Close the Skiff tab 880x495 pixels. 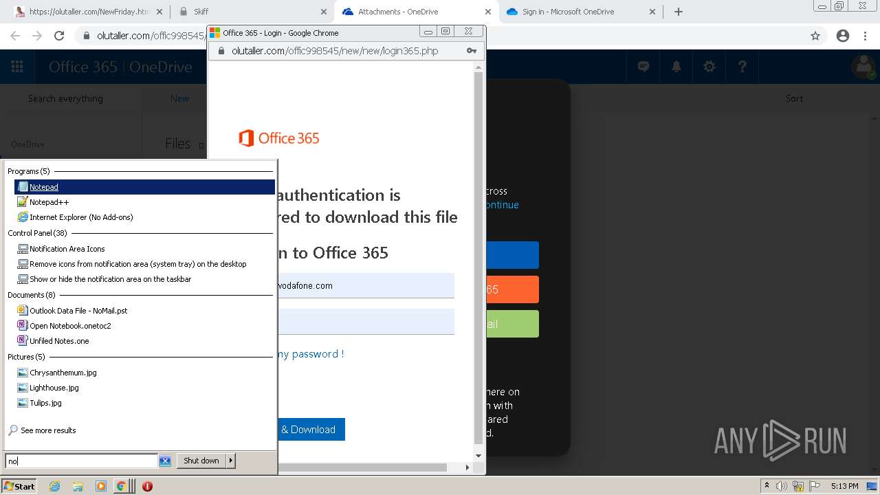point(324,12)
